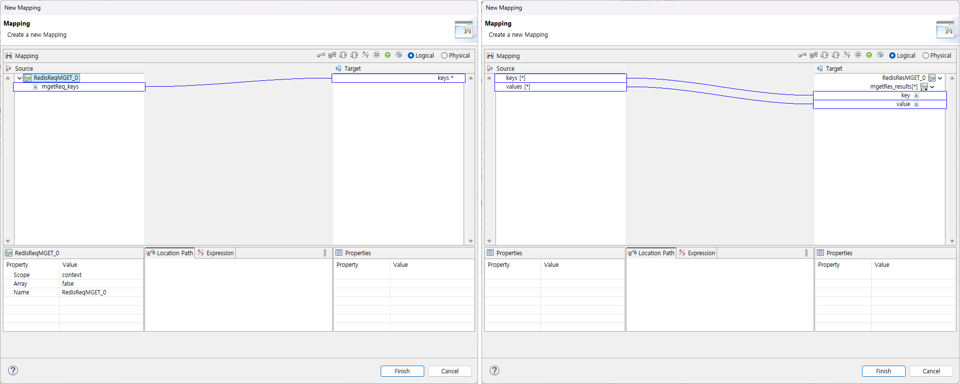Click the RedisResMGET_0 structure icon in Target tree
The height and width of the screenshot is (384, 960).
pos(932,78)
